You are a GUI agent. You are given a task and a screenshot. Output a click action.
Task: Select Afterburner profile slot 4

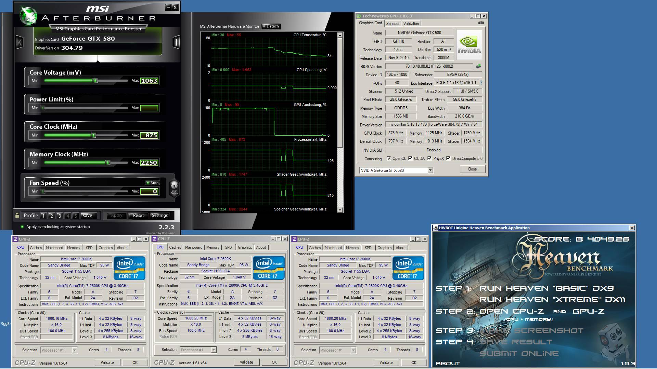(68, 216)
